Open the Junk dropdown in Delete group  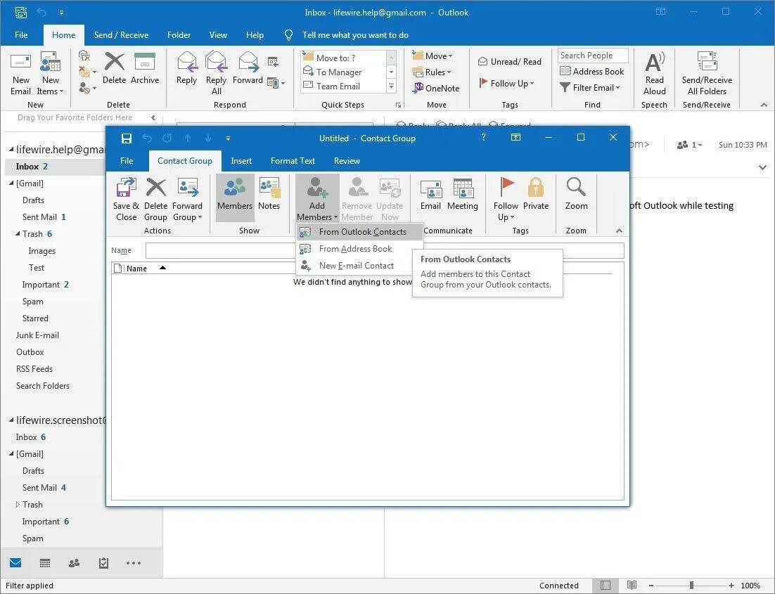coord(87,88)
